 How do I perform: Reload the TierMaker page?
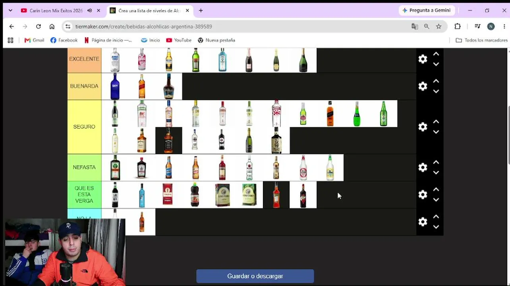coord(39,27)
